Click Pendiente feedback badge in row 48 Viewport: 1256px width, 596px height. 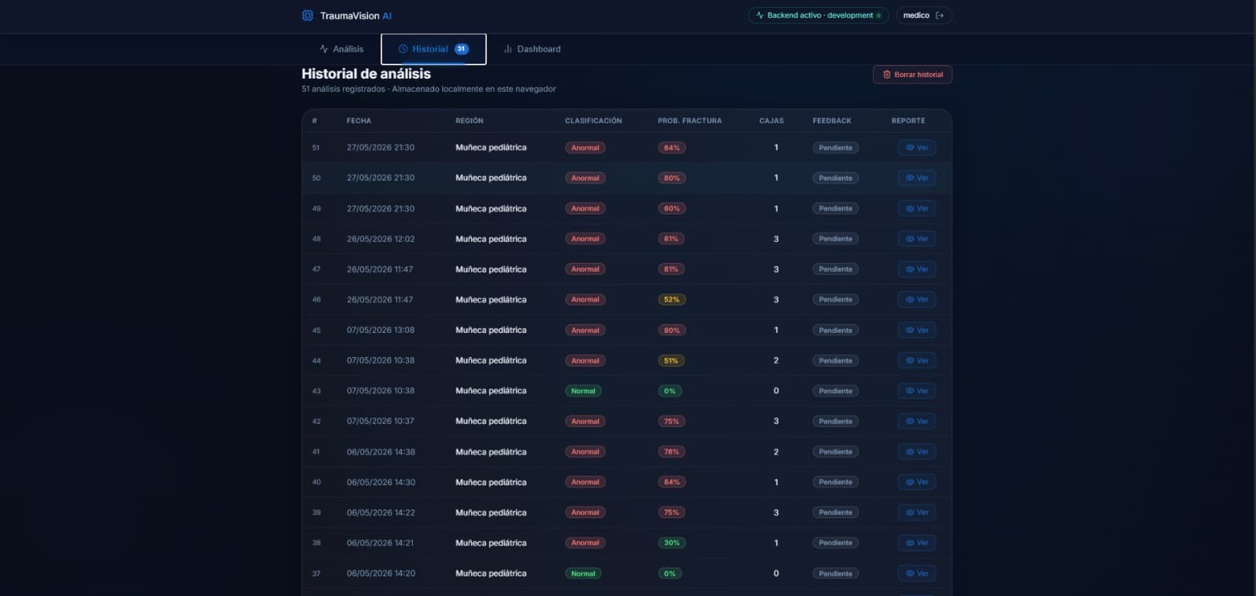click(835, 239)
